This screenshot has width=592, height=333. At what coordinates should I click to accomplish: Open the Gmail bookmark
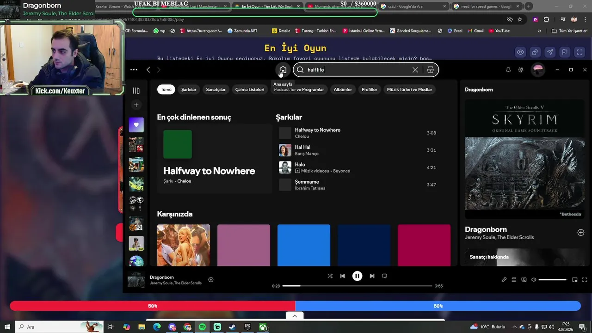coord(475,31)
